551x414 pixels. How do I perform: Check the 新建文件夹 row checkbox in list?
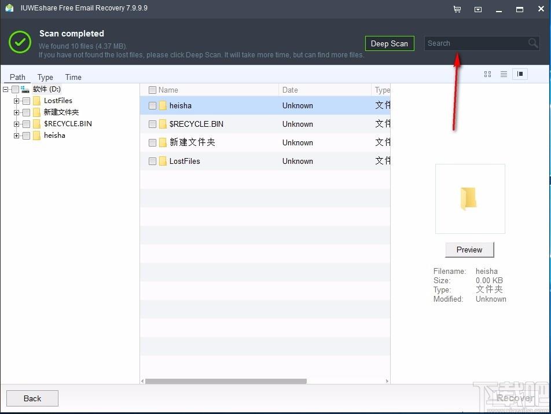[152, 142]
